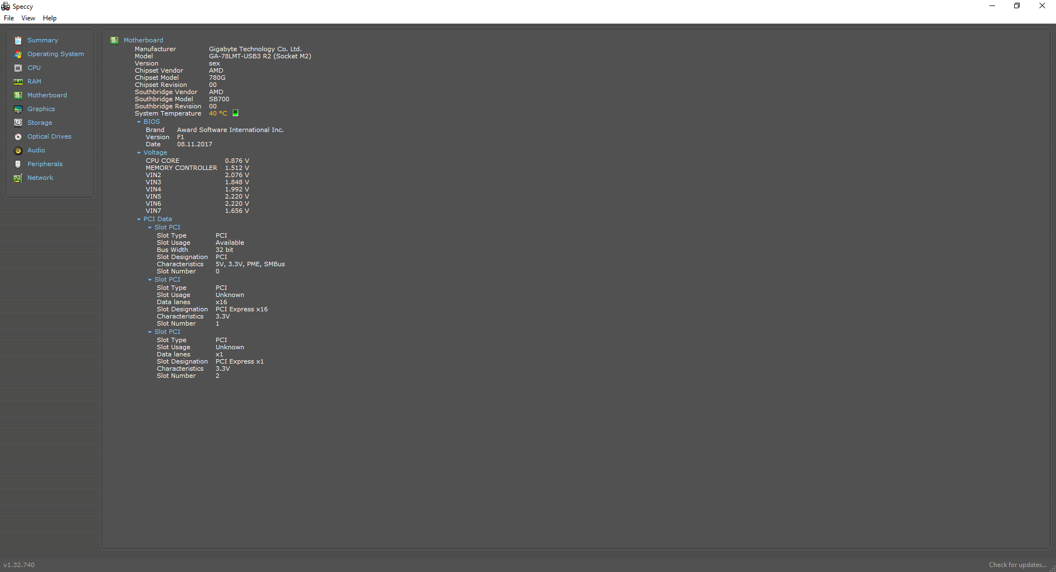1056x572 pixels.
Task: Click the VIN3 voltage value 1.848 V
Action: (x=237, y=182)
